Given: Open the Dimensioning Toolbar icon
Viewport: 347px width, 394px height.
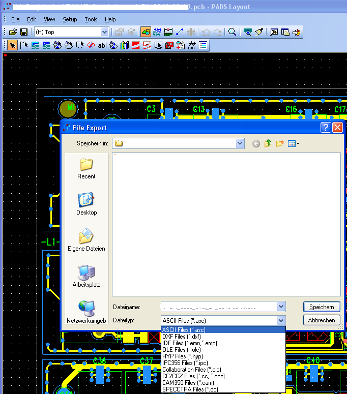Looking at the screenshot, I should (168, 32).
